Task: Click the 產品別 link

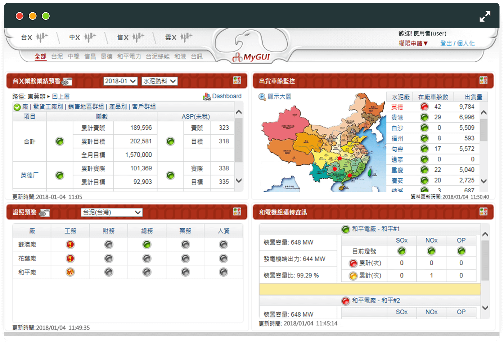Action: tap(118, 107)
